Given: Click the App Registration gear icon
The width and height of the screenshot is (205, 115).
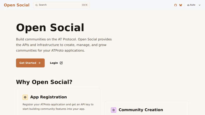Looking at the screenshot, I should 25,97.
